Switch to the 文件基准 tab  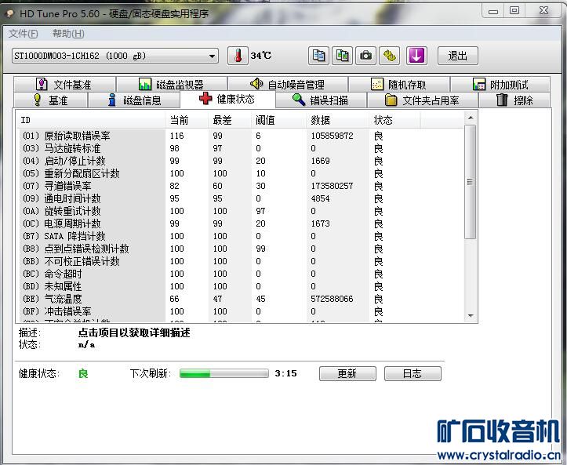[65, 85]
